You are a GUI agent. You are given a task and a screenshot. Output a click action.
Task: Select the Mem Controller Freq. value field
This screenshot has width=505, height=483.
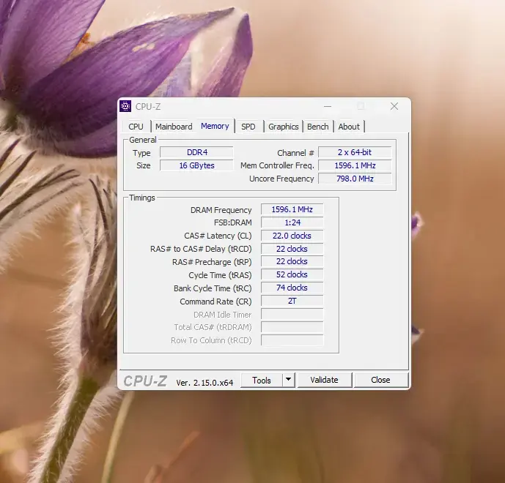click(355, 165)
